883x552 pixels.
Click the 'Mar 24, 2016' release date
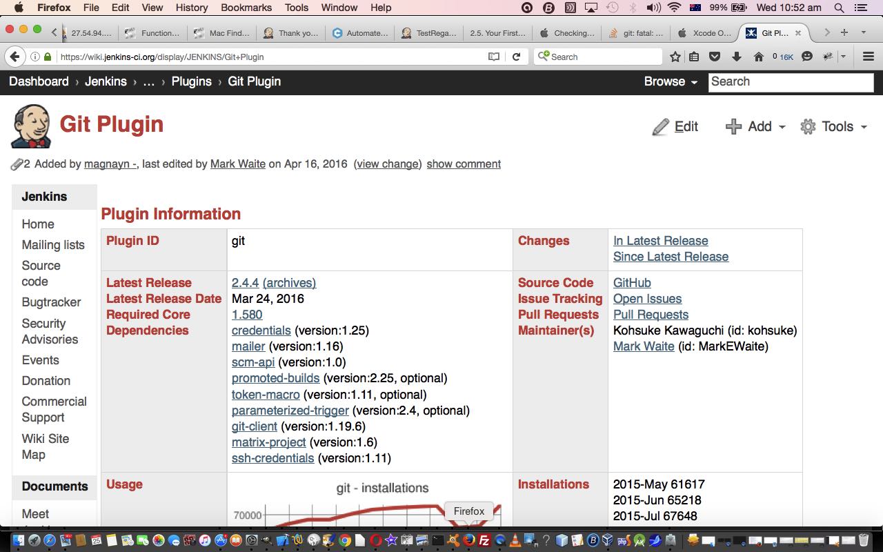pos(268,299)
